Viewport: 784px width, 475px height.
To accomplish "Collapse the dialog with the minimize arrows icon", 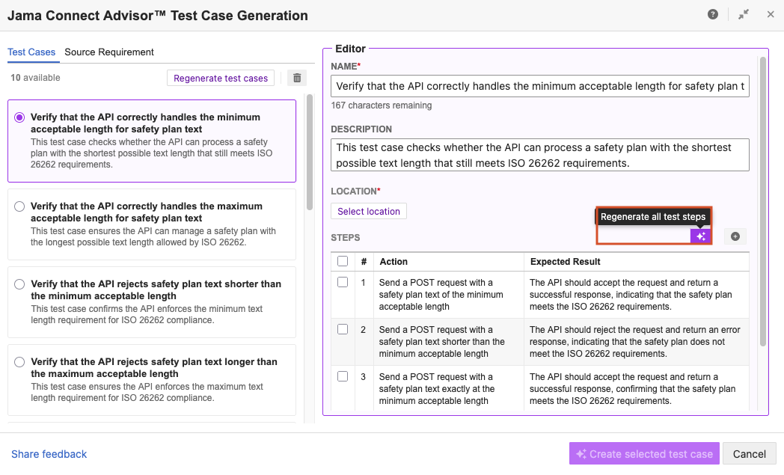I will click(x=744, y=14).
